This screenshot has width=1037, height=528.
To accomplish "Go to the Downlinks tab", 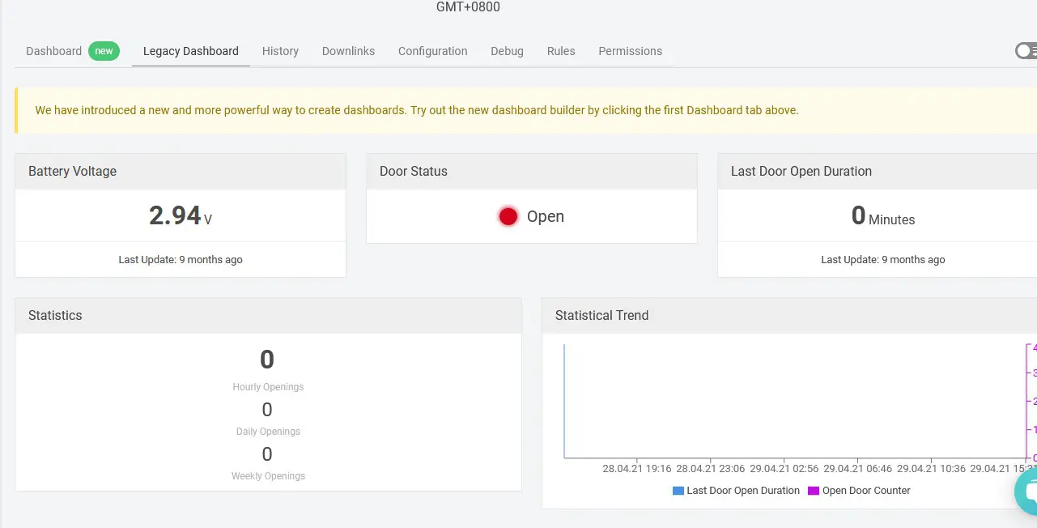I will (x=348, y=51).
